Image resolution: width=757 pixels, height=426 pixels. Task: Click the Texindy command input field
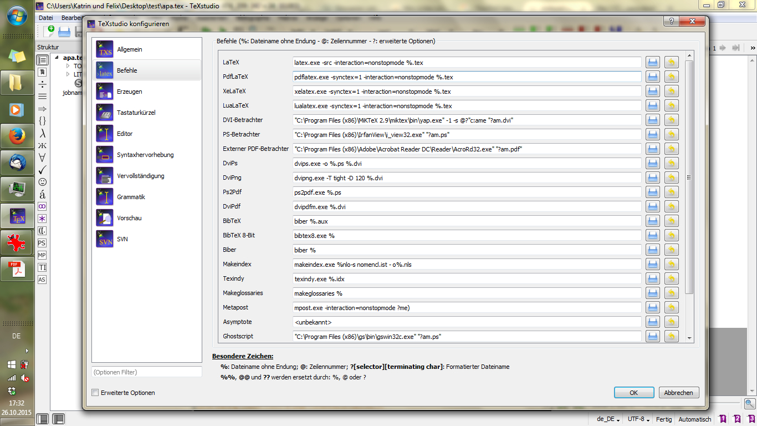coord(467,279)
